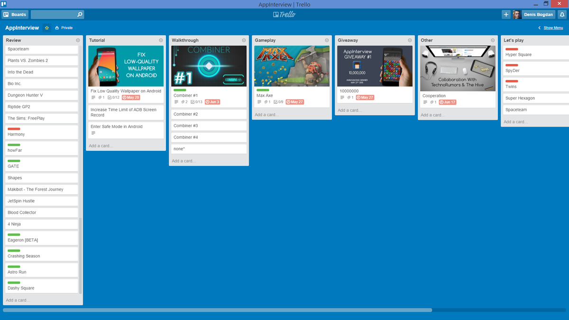Open Combiner #3 card
Viewport: 569px width, 320px height.
pos(209,126)
